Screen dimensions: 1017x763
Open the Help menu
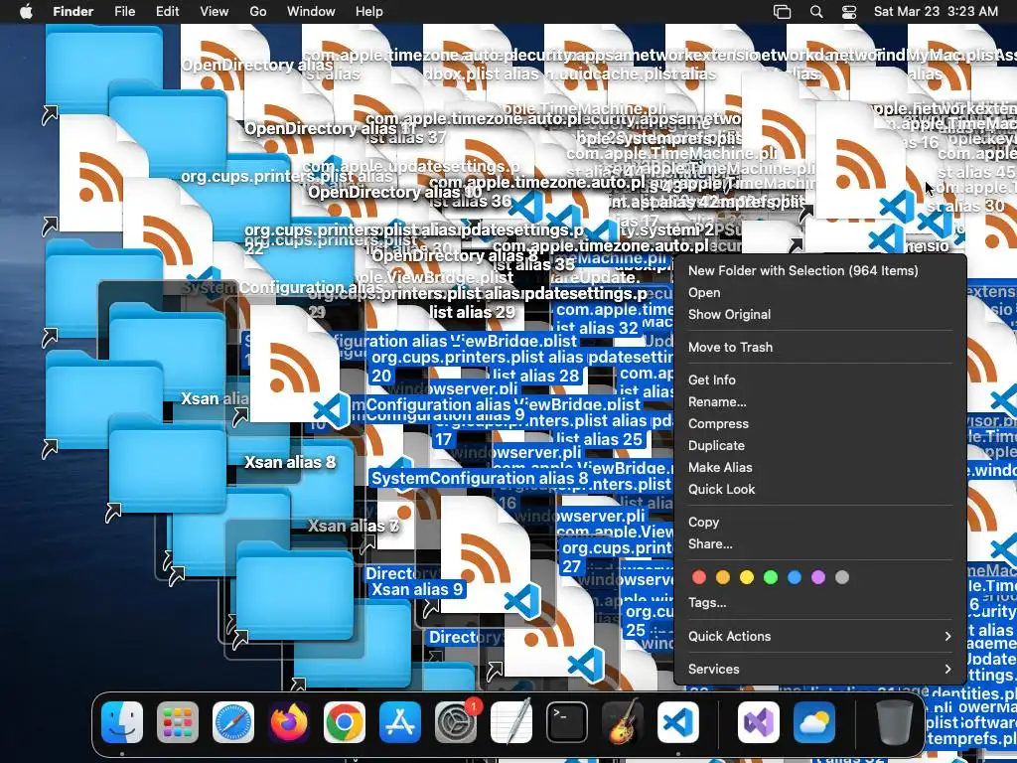(x=369, y=12)
